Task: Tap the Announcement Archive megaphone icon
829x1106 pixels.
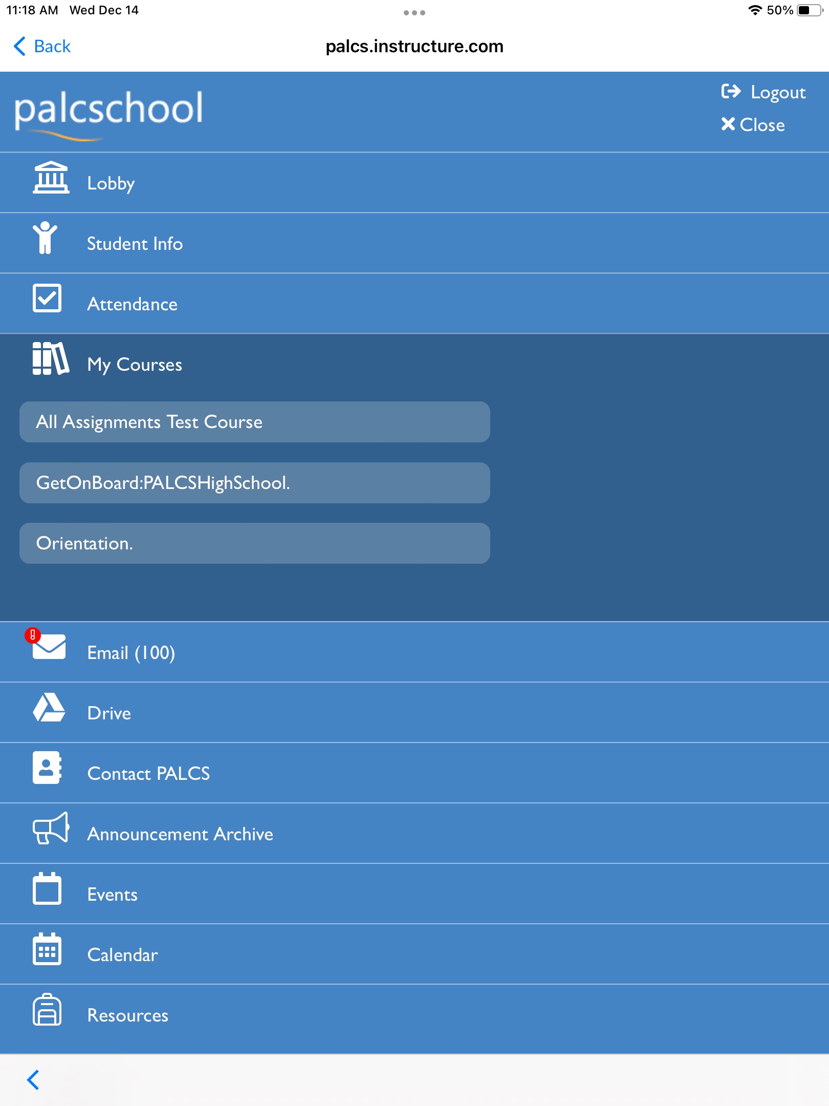Action: pyautogui.click(x=51, y=828)
